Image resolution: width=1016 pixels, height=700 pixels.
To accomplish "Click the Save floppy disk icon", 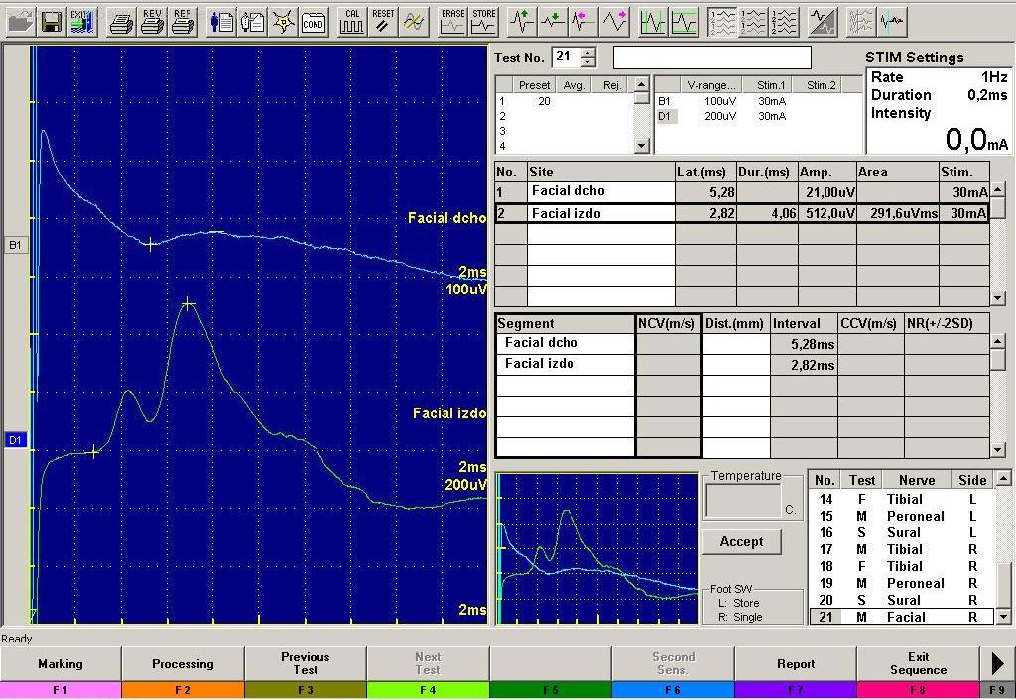I will [51, 21].
